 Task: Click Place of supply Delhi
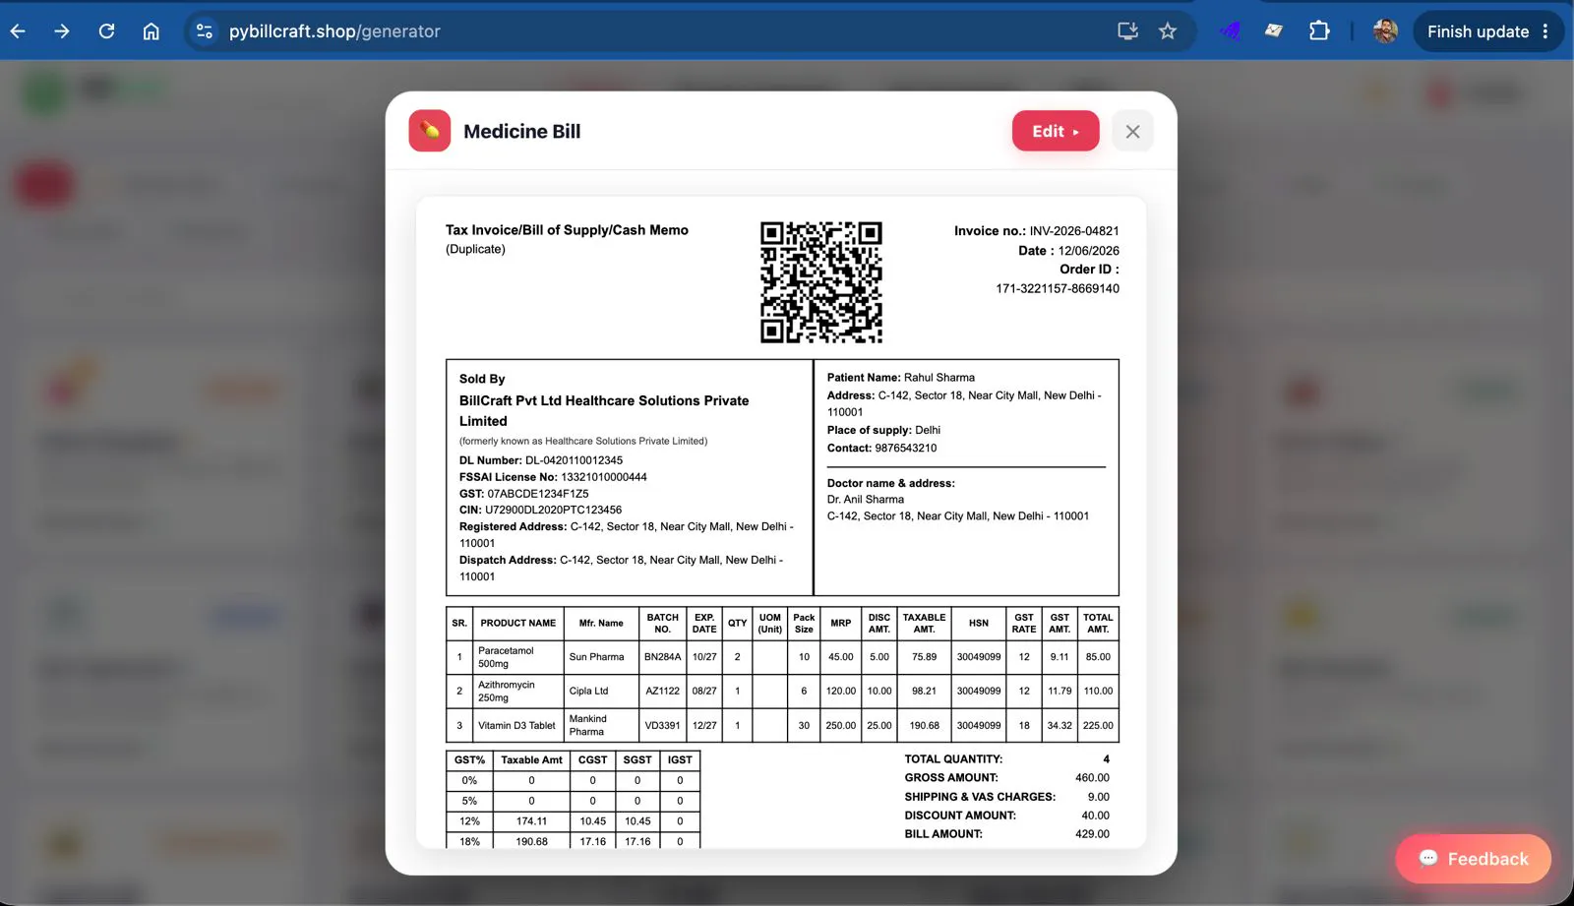click(x=883, y=430)
